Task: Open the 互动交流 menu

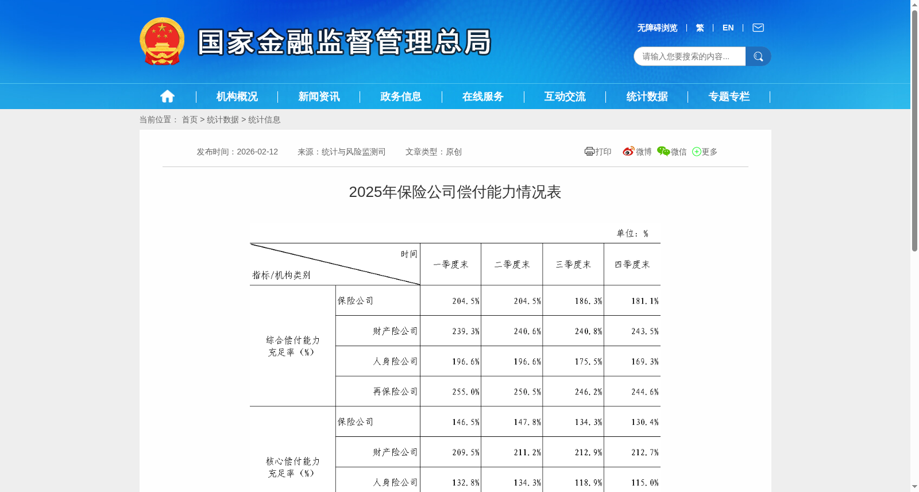Action: coord(565,96)
